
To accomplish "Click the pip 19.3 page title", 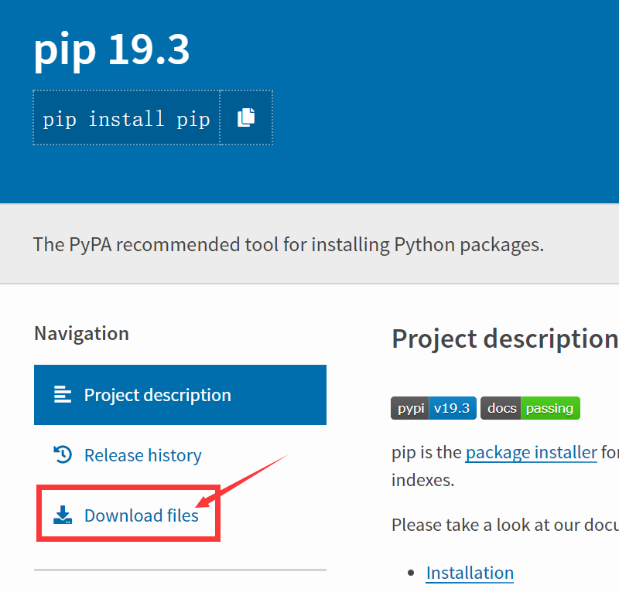I will click(x=111, y=49).
